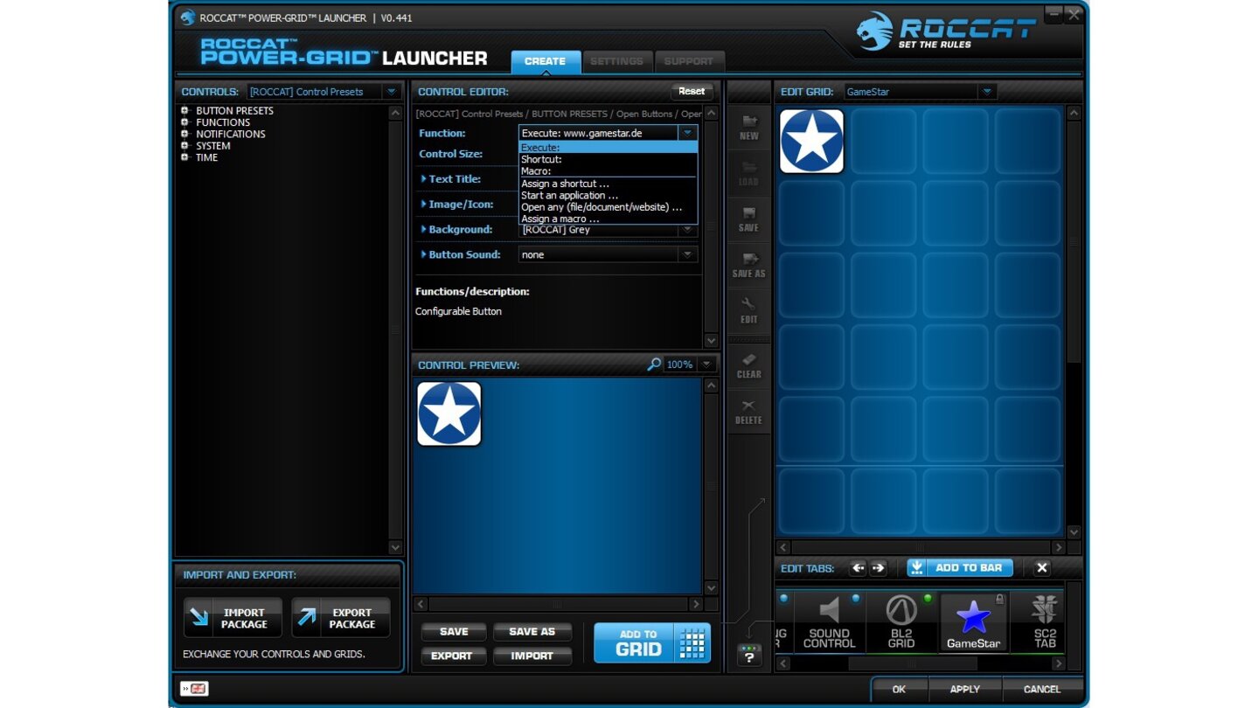Click the Load grid icon
The width and height of the screenshot is (1259, 708).
(749, 173)
